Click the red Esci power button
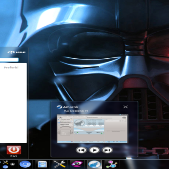 point(14,150)
